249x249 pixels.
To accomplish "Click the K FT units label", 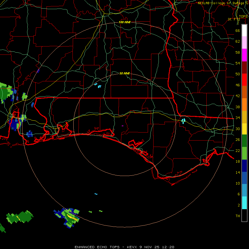I will pos(234,19).
